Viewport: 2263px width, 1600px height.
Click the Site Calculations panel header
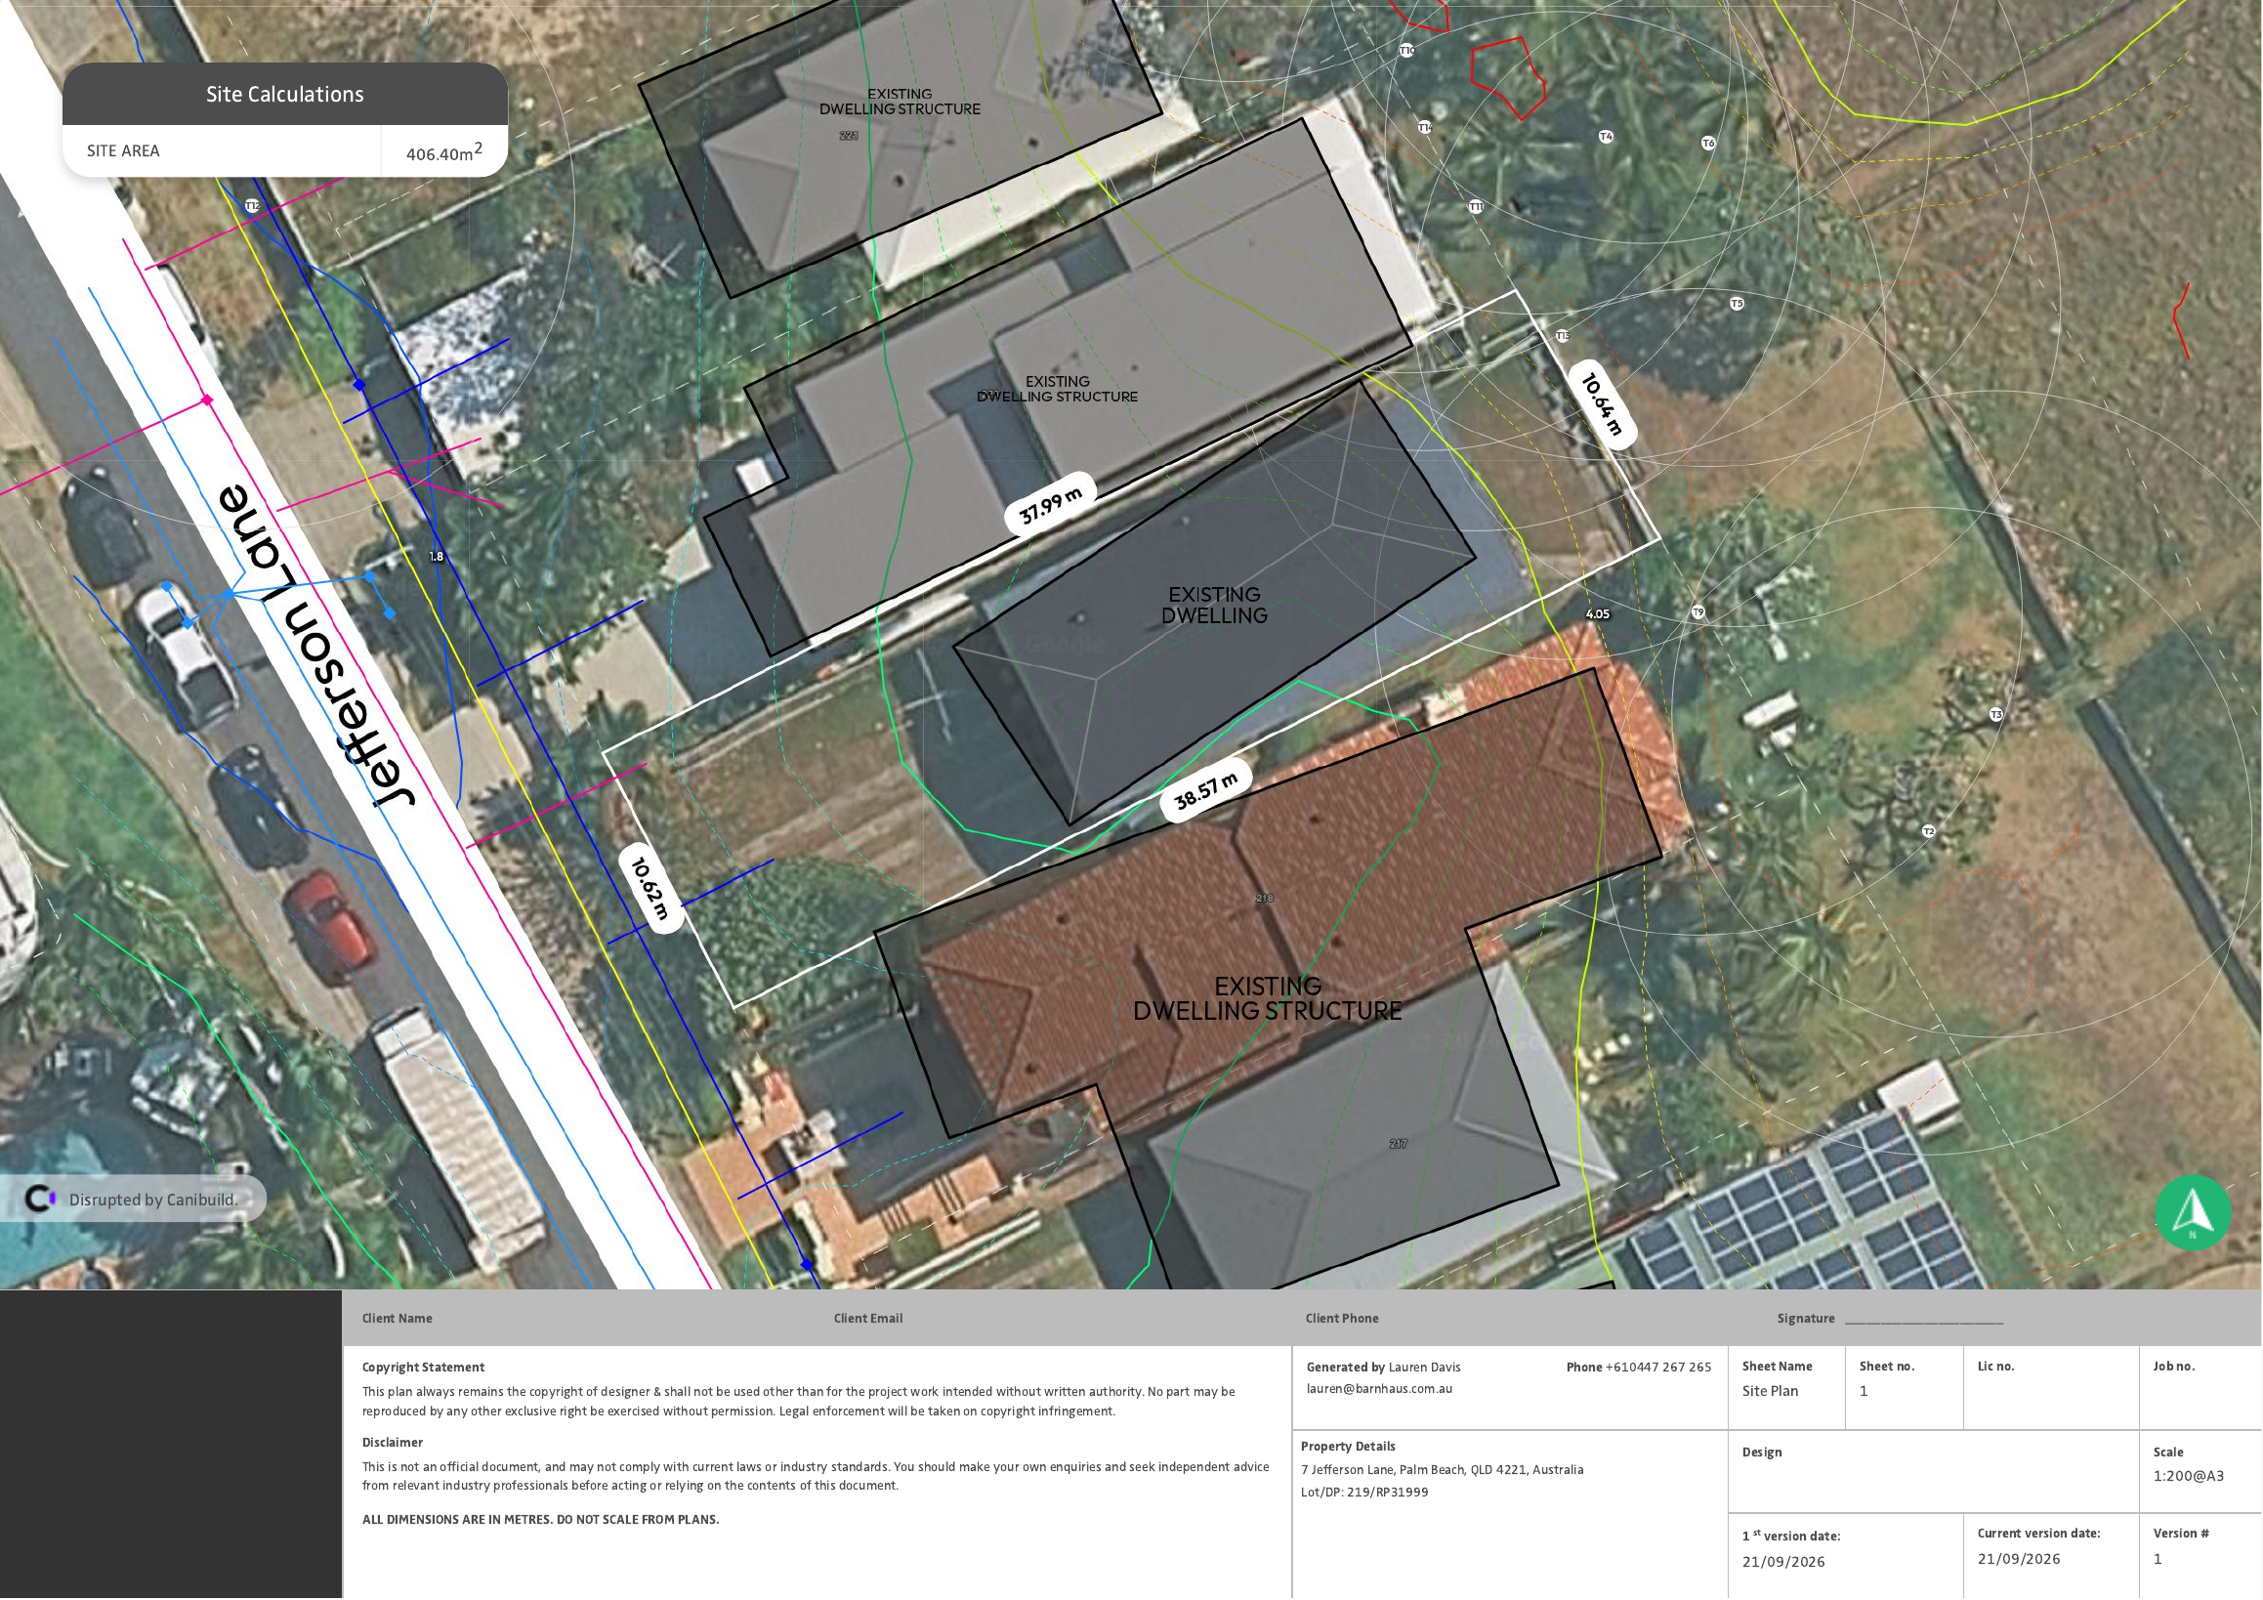[x=285, y=94]
